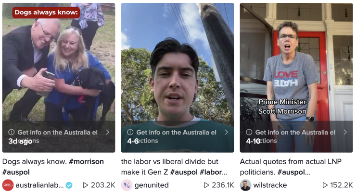This screenshot has width=356, height=192.
Task: Open the #morrison hashtag link
Action: pos(86,162)
